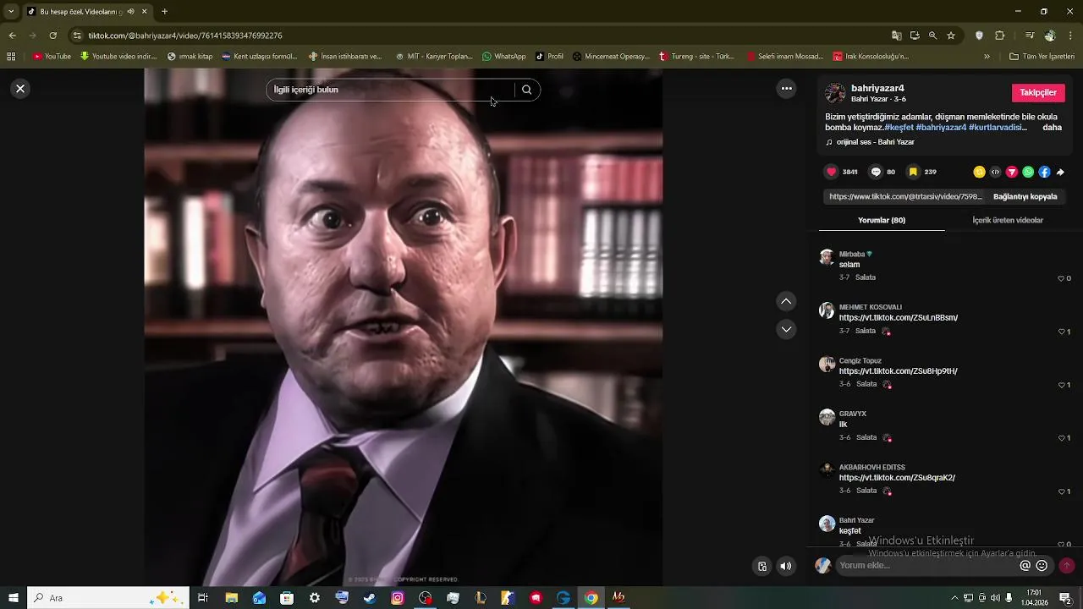The height and width of the screenshot is (609, 1083).
Task: Click 'Bağlantıyı kopyala' to copy link
Action: click(1025, 196)
